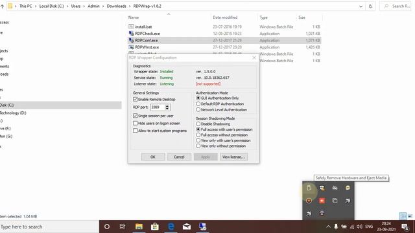Show hidden icons tray chevron
The height and width of the screenshot is (233, 415).
[x=328, y=227]
